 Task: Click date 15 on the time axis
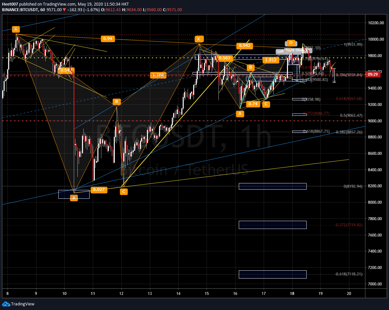207,293
